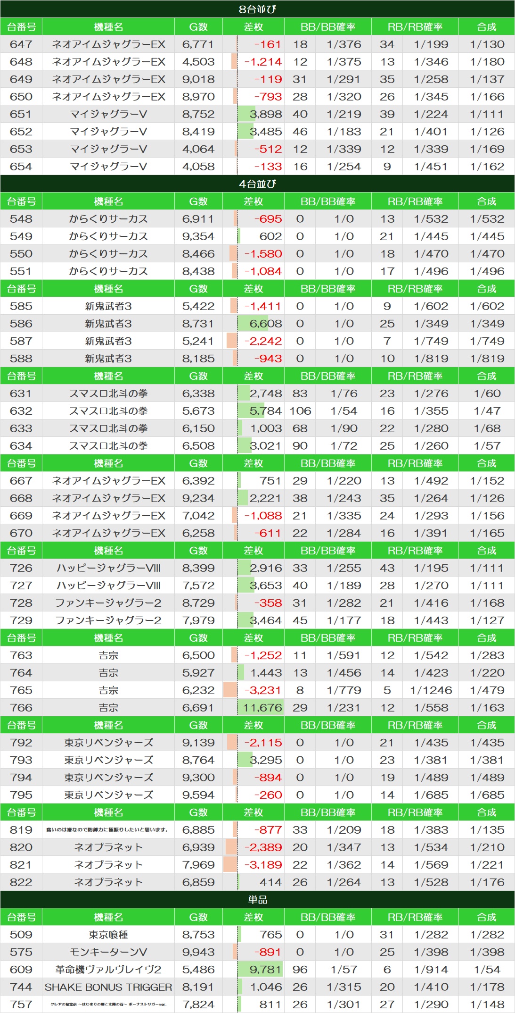Image resolution: width=515 pixels, height=1013 pixels.
Task: Click 革命機ヴァルヴレイヴ2 name in row 609
Action: pyautogui.click(x=108, y=970)
